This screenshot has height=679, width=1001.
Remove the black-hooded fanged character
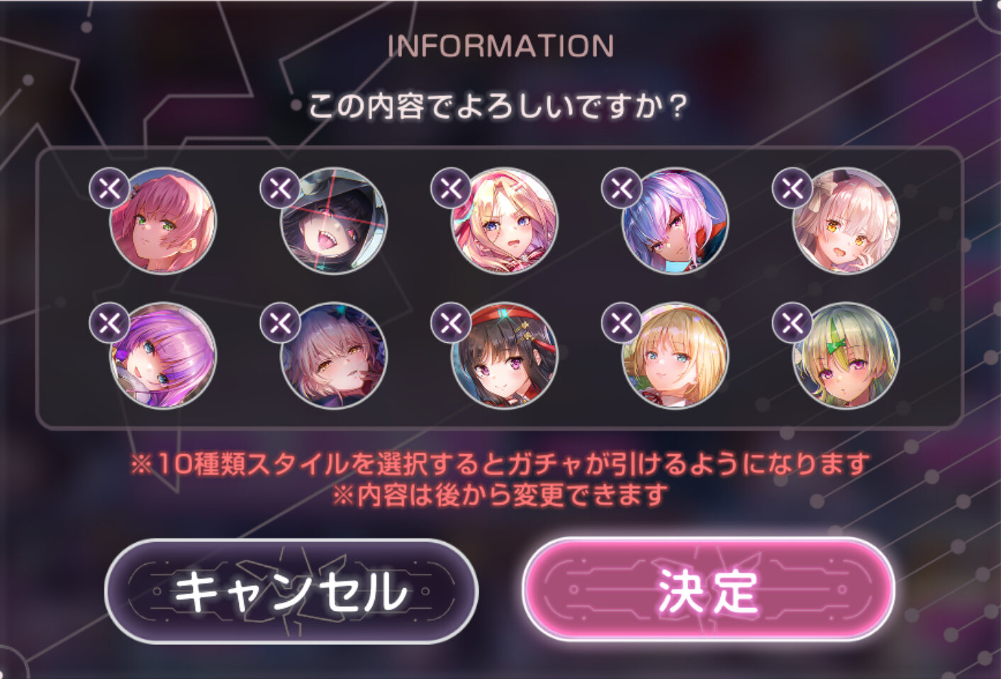coord(280,188)
